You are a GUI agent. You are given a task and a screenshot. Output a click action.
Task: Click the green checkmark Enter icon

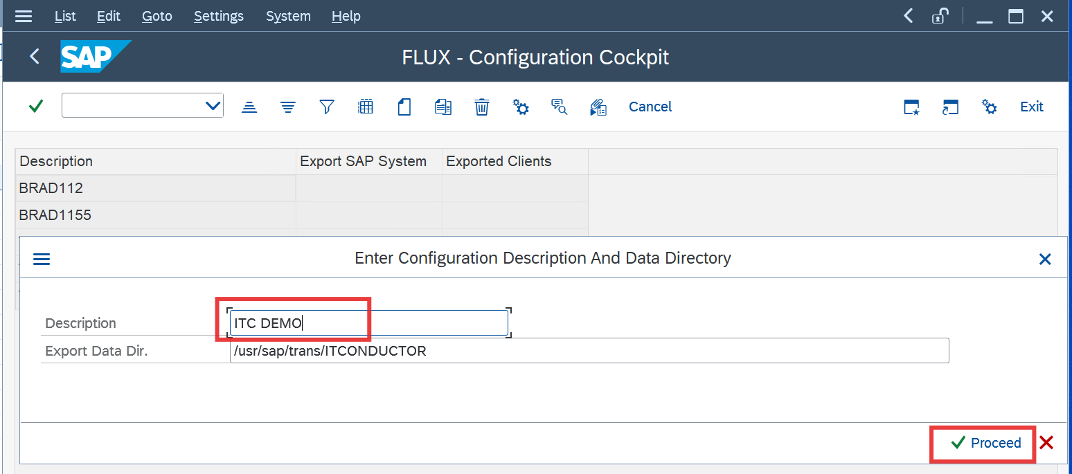pos(36,107)
